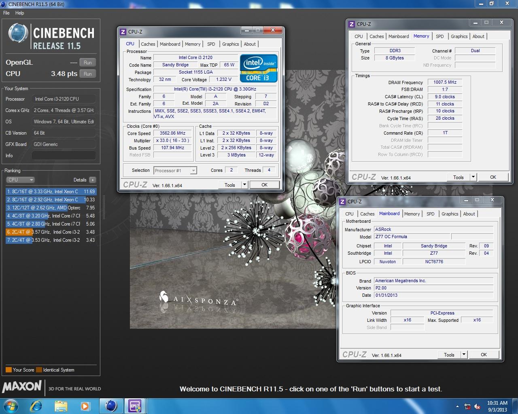Switch to Caches tab in the CPU tab window
The image size is (518, 414).
(x=148, y=44)
